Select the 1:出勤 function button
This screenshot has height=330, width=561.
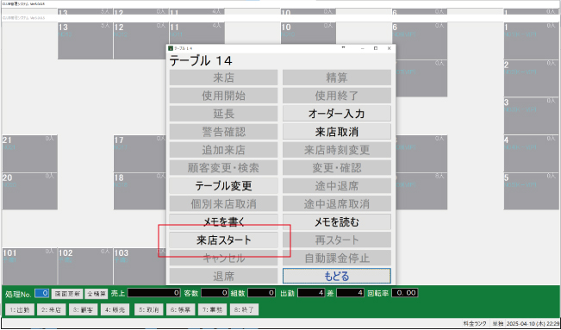coord(20,310)
